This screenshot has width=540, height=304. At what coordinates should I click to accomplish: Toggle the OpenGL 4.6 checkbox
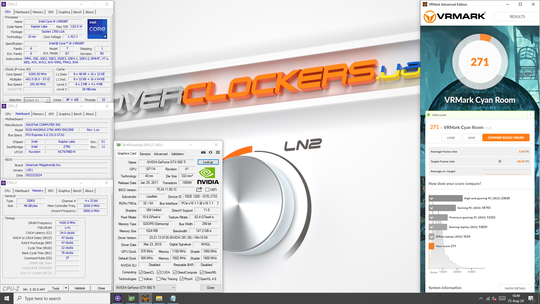click(197, 279)
